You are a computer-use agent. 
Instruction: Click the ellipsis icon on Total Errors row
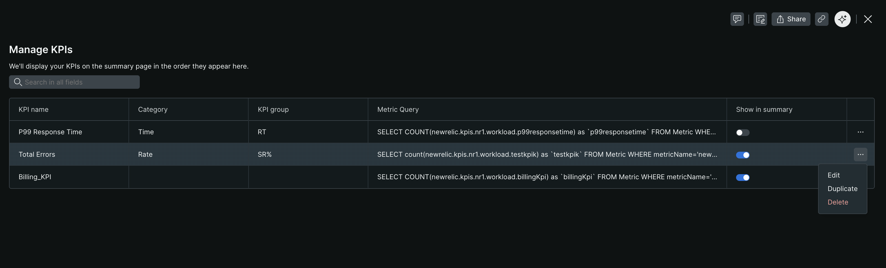(861, 154)
